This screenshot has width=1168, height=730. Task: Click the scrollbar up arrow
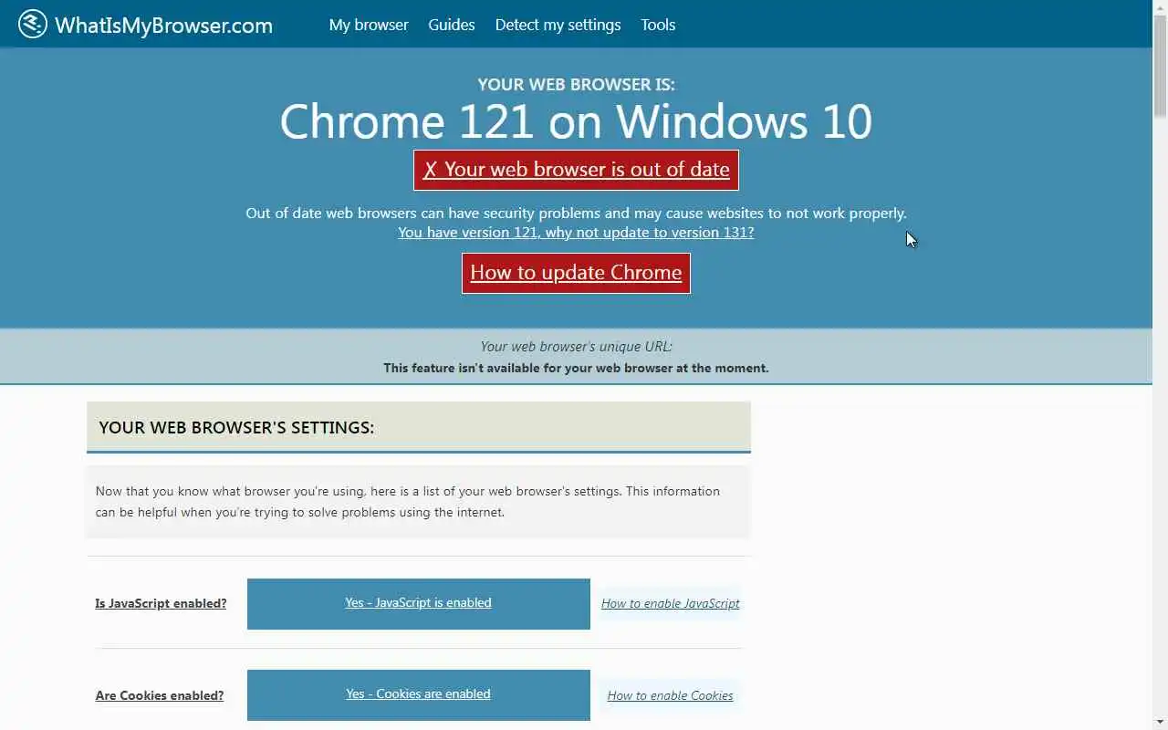[1161, 7]
